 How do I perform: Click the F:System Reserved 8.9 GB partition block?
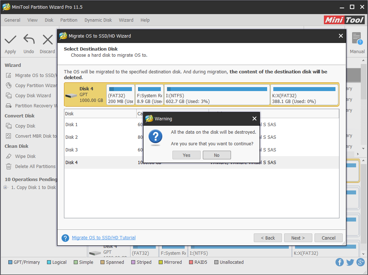[149, 95]
